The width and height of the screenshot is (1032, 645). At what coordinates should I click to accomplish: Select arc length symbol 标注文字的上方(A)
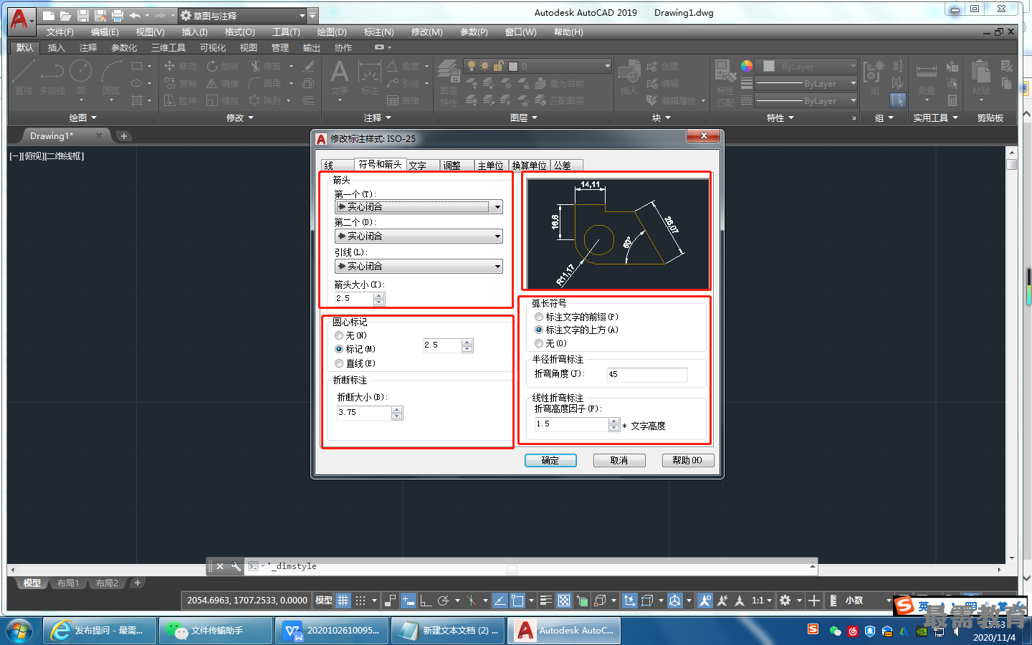pos(577,330)
